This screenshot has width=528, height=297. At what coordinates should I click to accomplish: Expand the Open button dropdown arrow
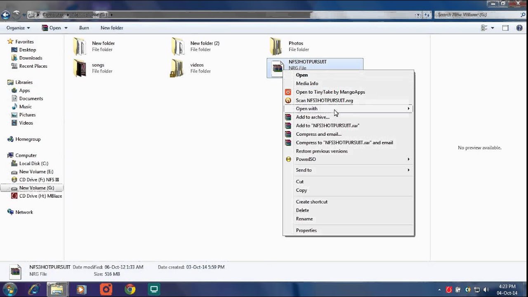[x=66, y=28]
